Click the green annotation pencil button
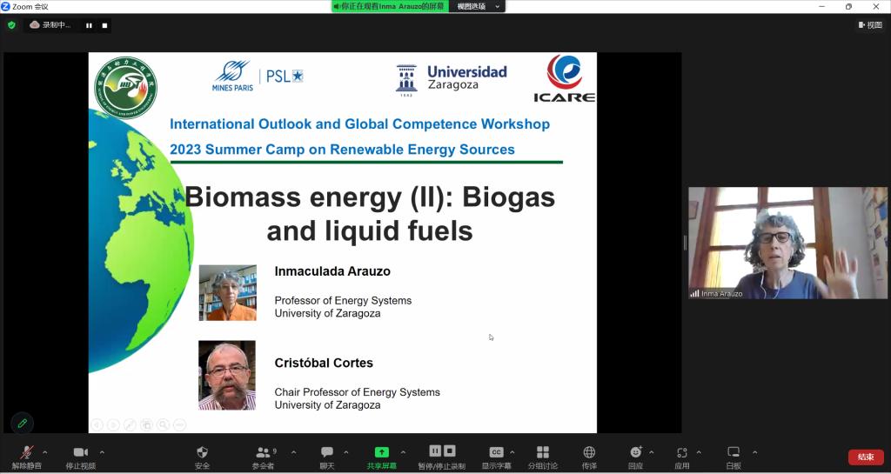This screenshot has width=891, height=474. pyautogui.click(x=22, y=424)
